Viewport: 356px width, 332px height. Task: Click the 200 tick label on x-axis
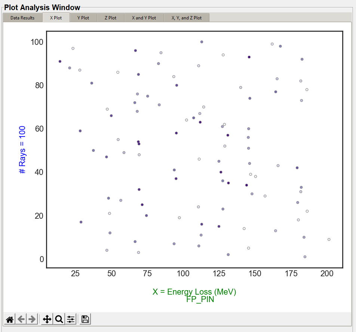click(327, 274)
